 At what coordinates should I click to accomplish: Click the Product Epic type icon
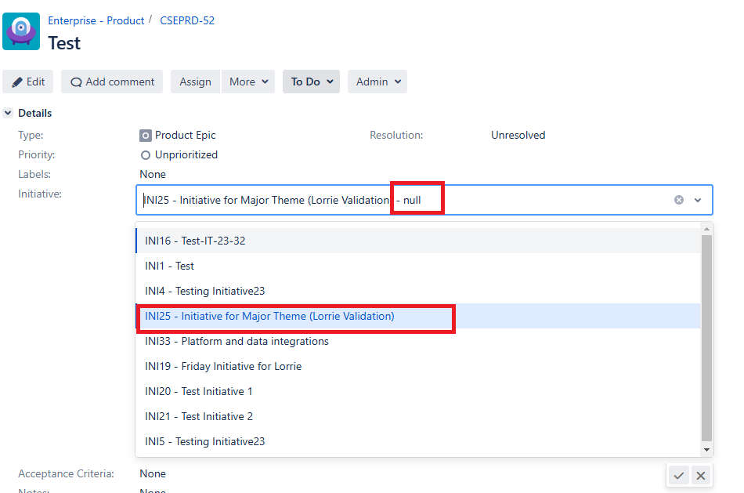pos(145,136)
